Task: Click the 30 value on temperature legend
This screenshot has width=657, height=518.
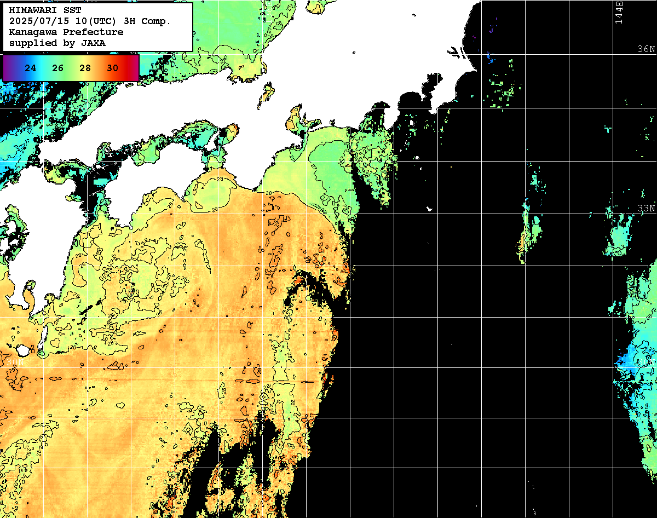Action: click(113, 68)
